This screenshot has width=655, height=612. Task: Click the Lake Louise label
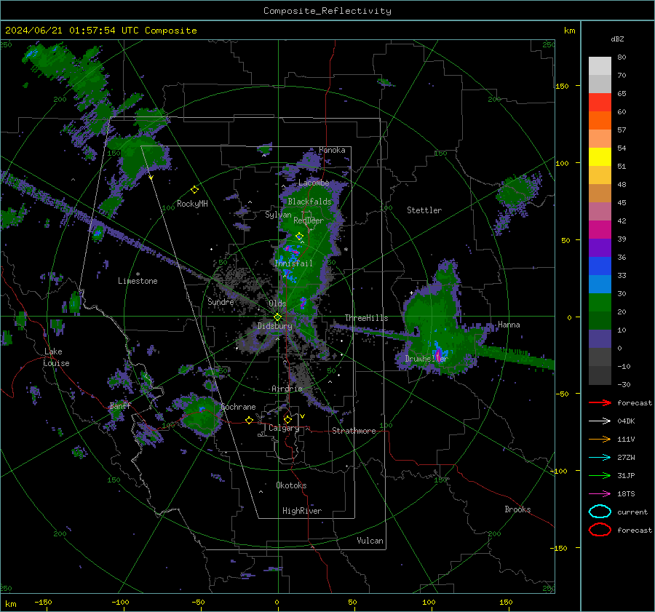[x=57, y=357]
